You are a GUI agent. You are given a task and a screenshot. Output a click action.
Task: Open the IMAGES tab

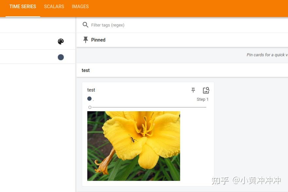(80, 7)
